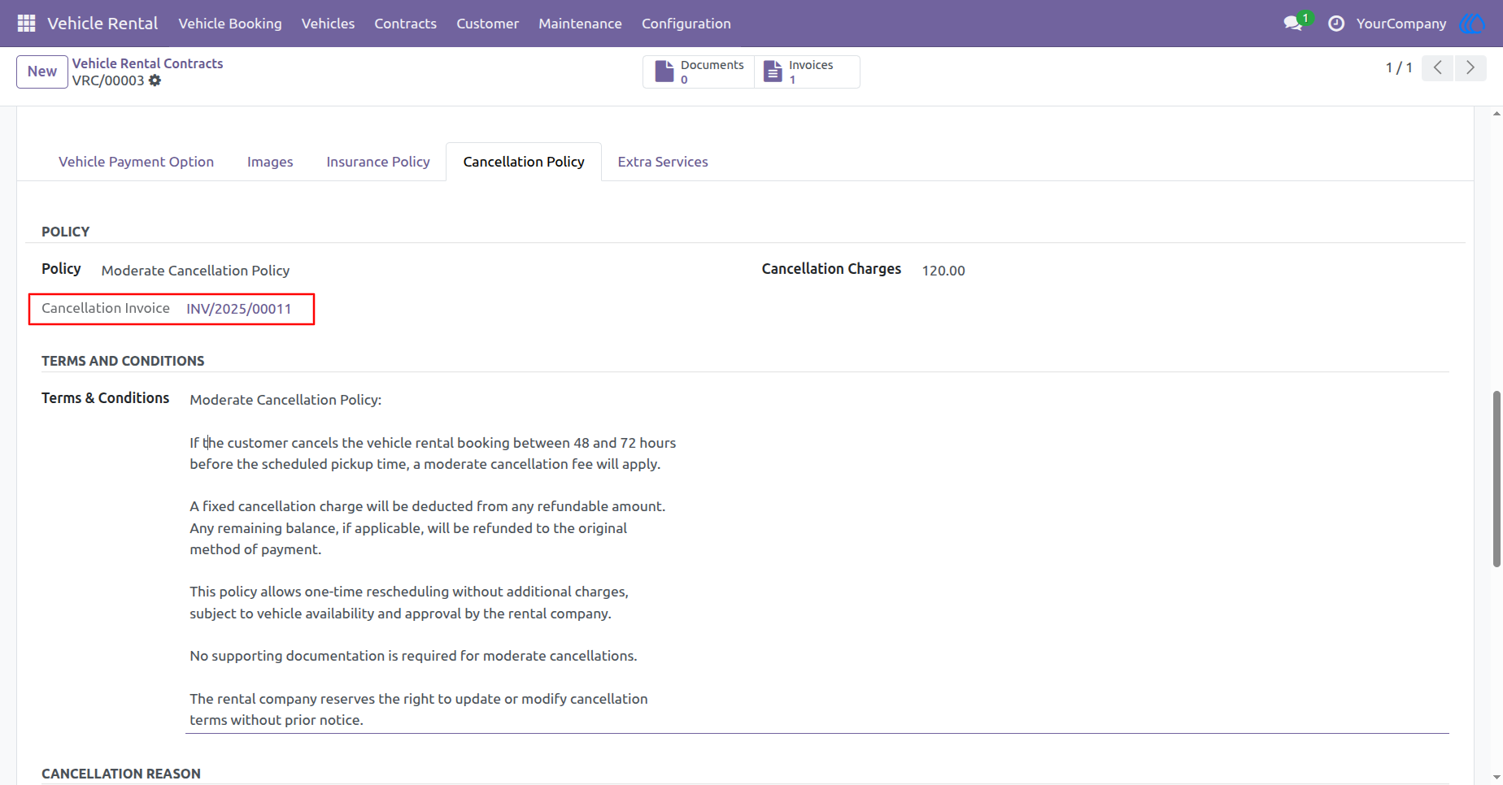Select the Vehicle Payment Option tab

[136, 162]
